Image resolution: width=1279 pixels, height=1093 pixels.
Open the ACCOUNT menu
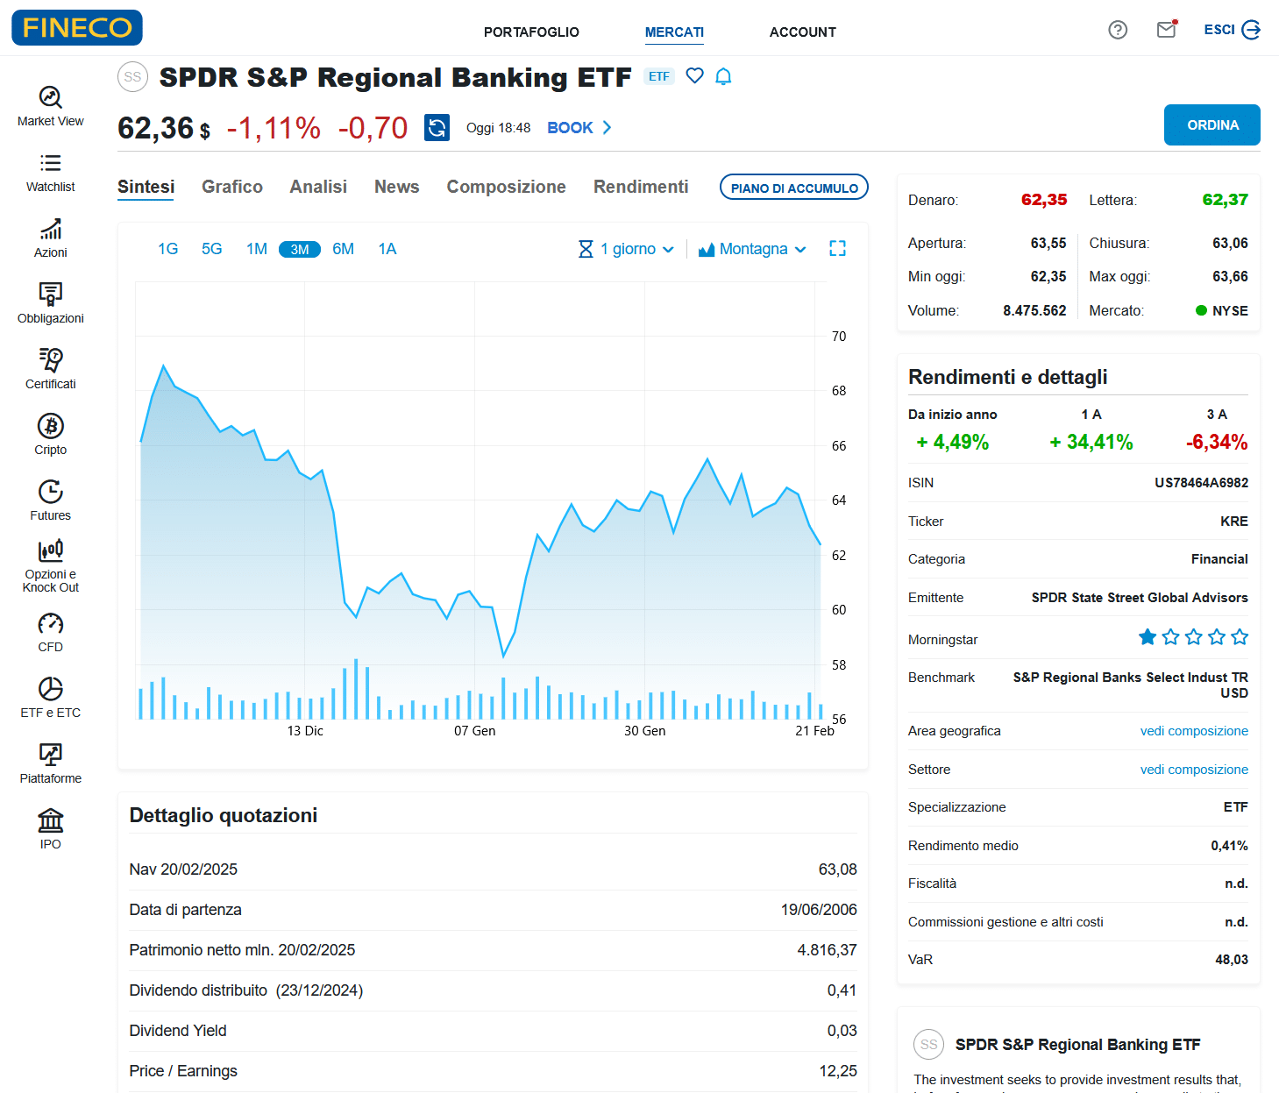802,32
